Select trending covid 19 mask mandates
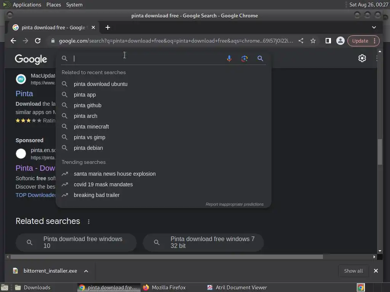Screen dimensions: 390x292 [163, 184]
